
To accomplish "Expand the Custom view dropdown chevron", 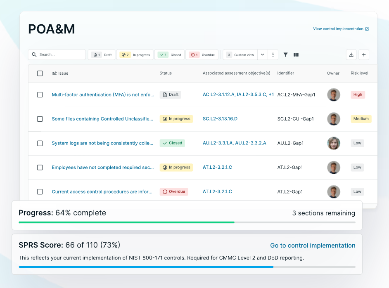I will coord(262,54).
